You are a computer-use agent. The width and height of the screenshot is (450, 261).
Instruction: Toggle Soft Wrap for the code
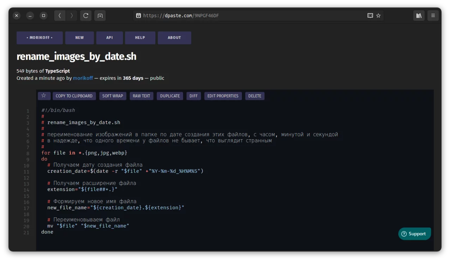tap(112, 96)
